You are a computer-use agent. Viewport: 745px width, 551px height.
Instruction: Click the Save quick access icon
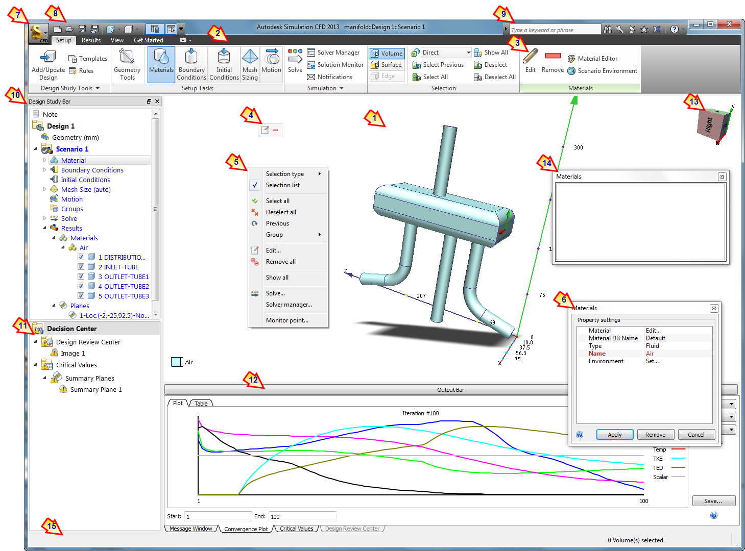[82, 29]
